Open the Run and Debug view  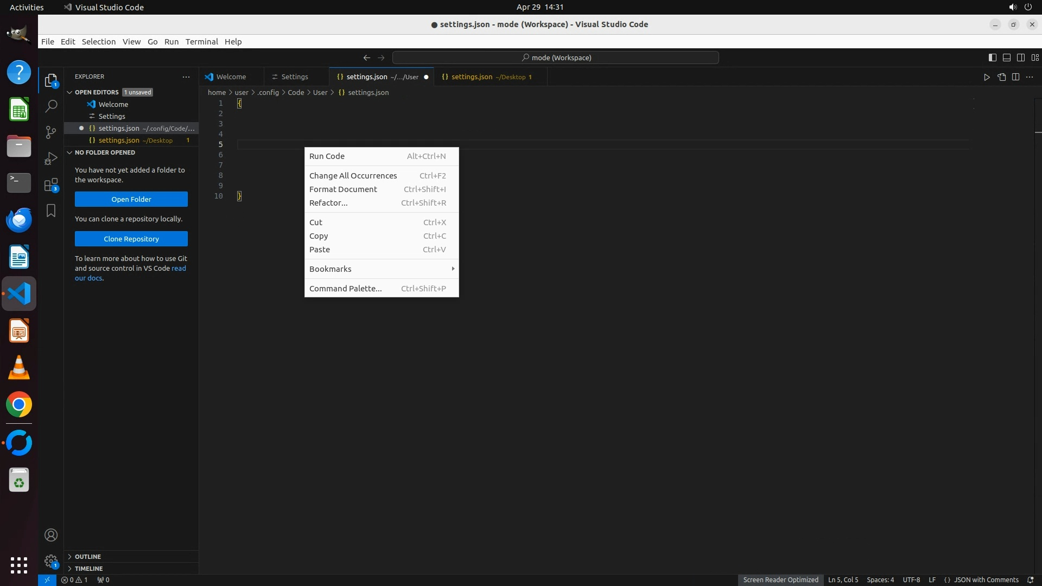tap(51, 158)
